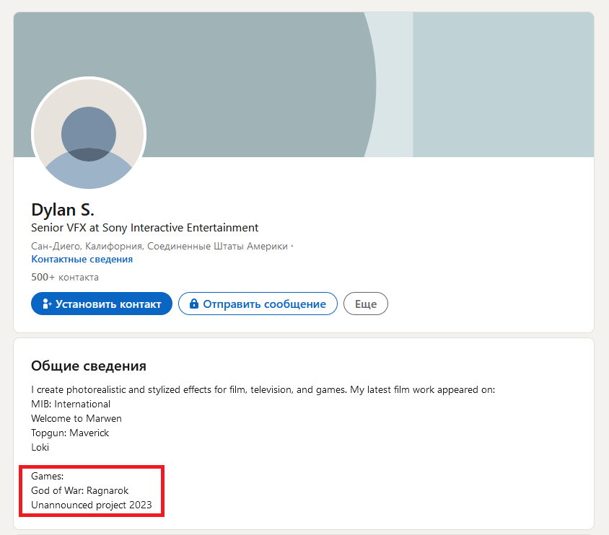The image size is (609, 535).
Task: Click the Welcome to Marwen line
Action: pyautogui.click(x=76, y=419)
